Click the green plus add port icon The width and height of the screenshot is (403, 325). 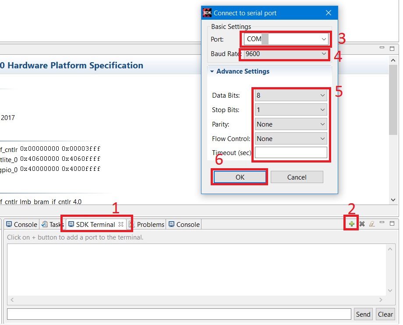pos(352,224)
